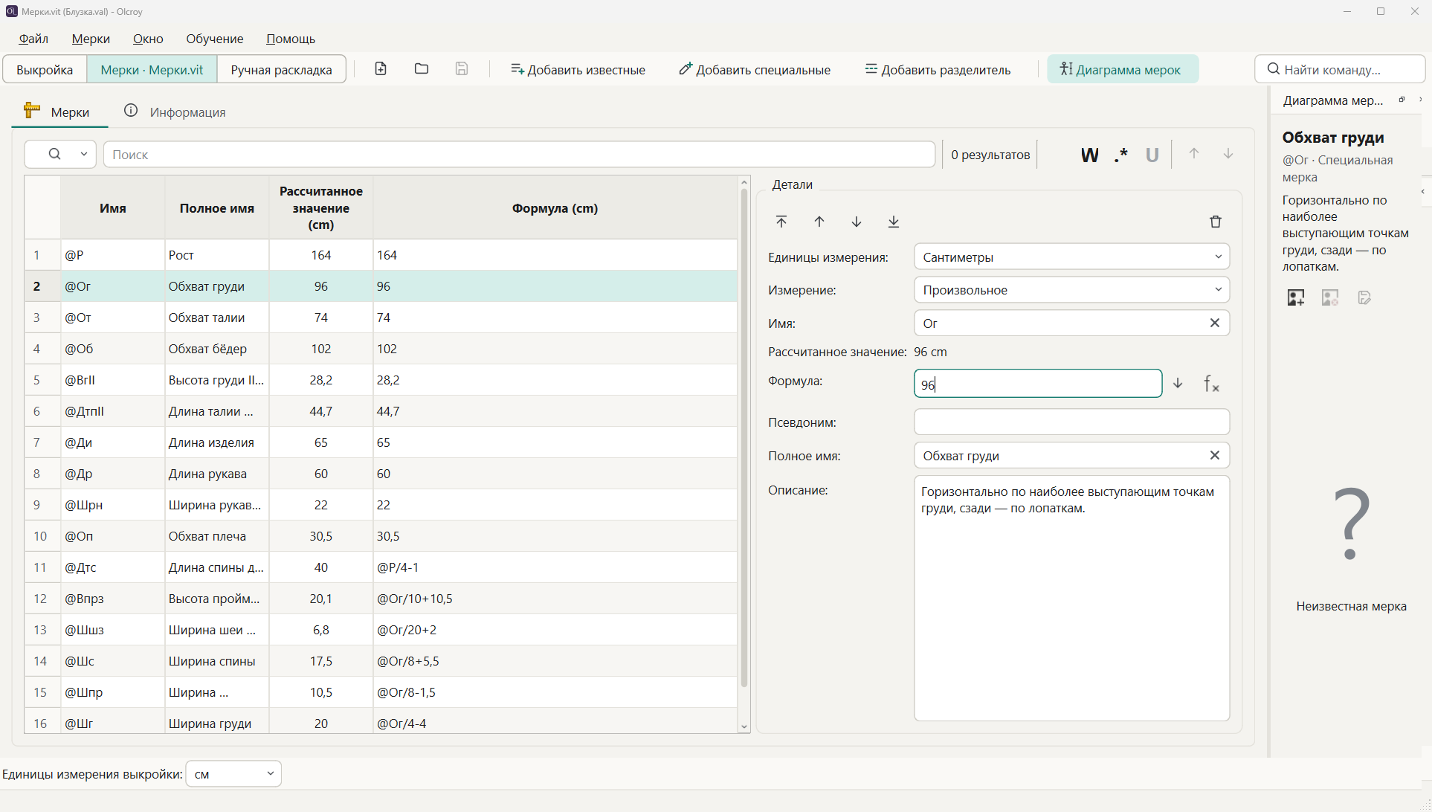Open pattern units см dropdown
This screenshot has height=812, width=1432.
click(x=233, y=774)
